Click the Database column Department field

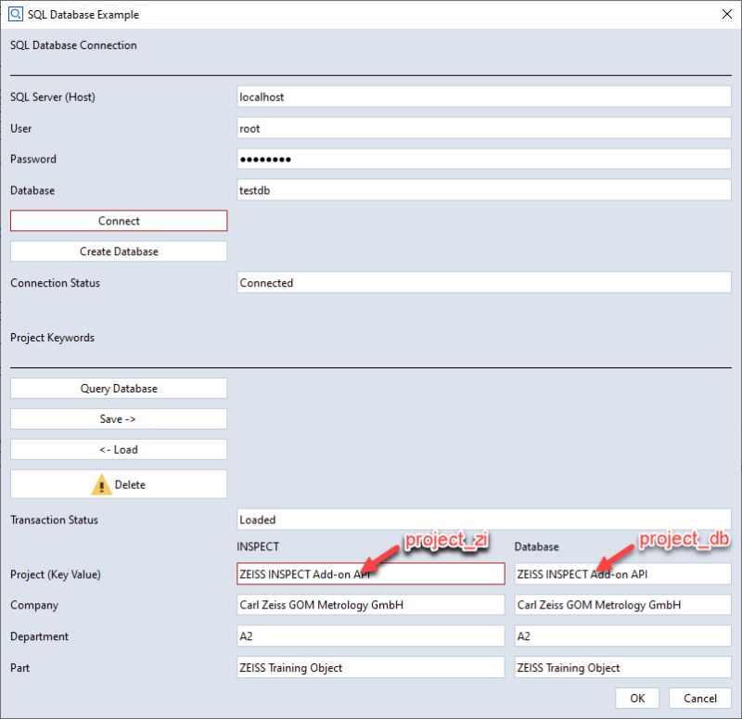pos(622,636)
